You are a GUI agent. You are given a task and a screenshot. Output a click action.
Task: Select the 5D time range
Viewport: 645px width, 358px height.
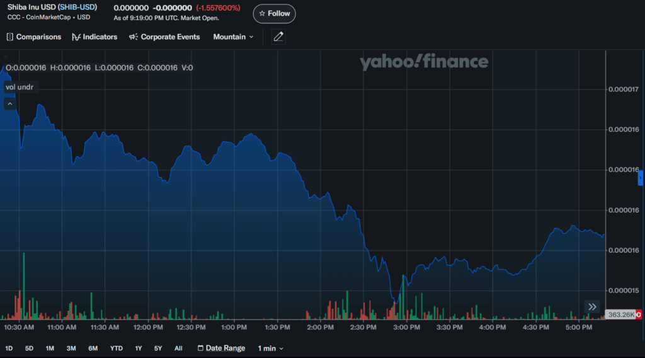tap(29, 348)
